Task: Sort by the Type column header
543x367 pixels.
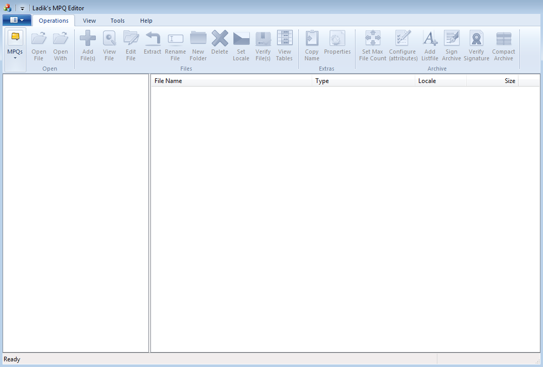Action: [x=363, y=81]
